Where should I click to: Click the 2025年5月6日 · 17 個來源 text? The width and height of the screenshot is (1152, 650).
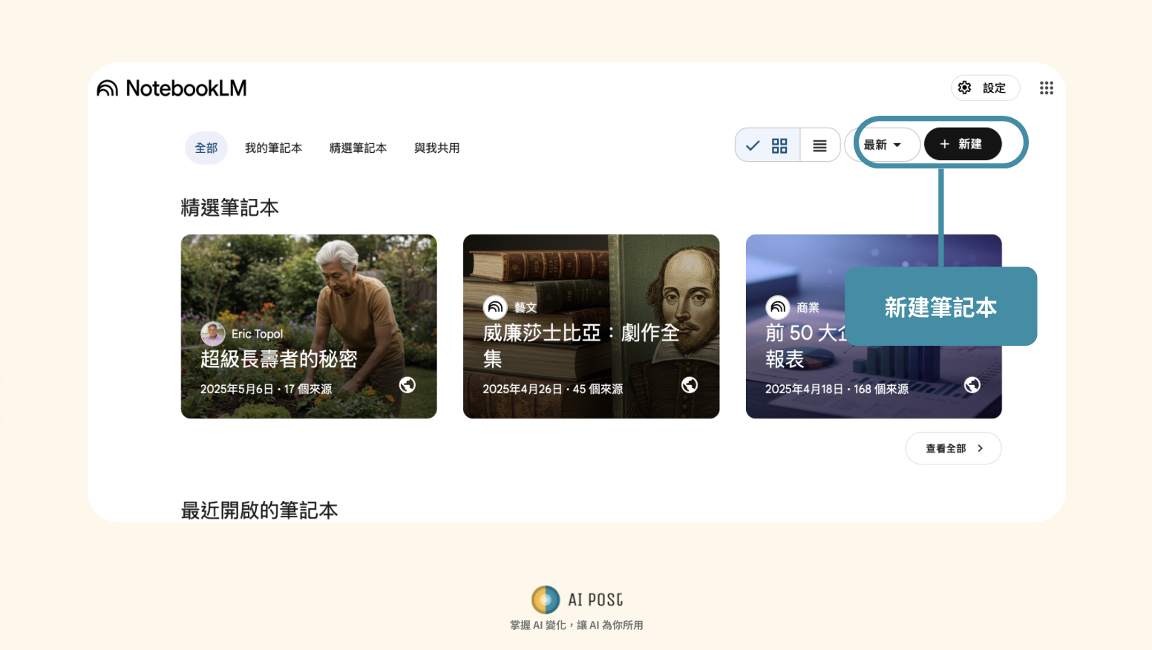point(266,389)
